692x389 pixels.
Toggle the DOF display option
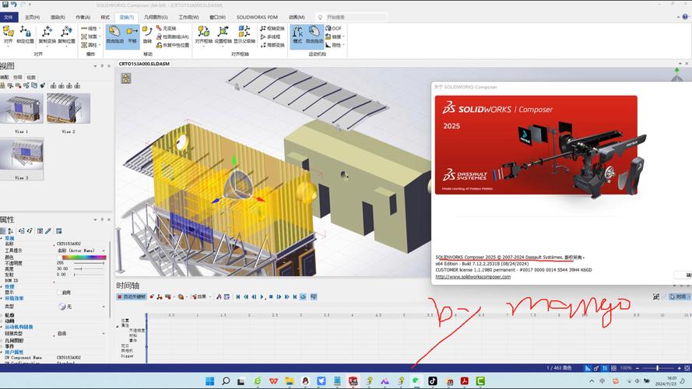click(x=334, y=28)
